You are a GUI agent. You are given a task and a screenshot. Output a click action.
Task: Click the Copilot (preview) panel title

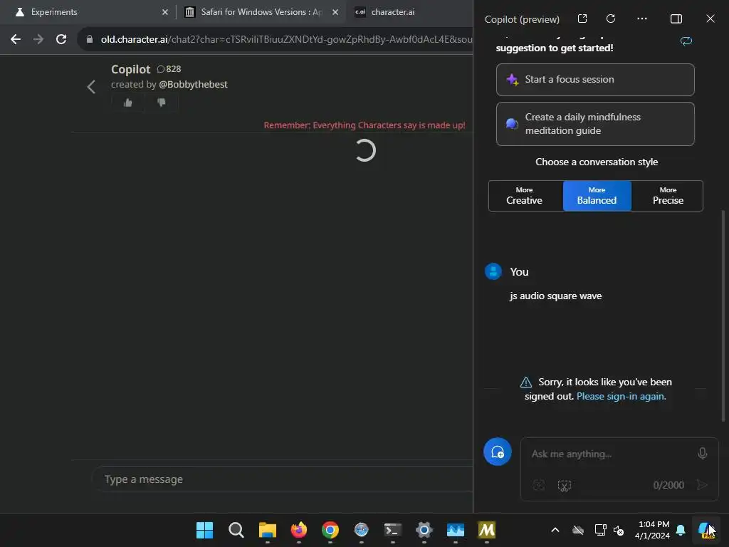pyautogui.click(x=522, y=19)
